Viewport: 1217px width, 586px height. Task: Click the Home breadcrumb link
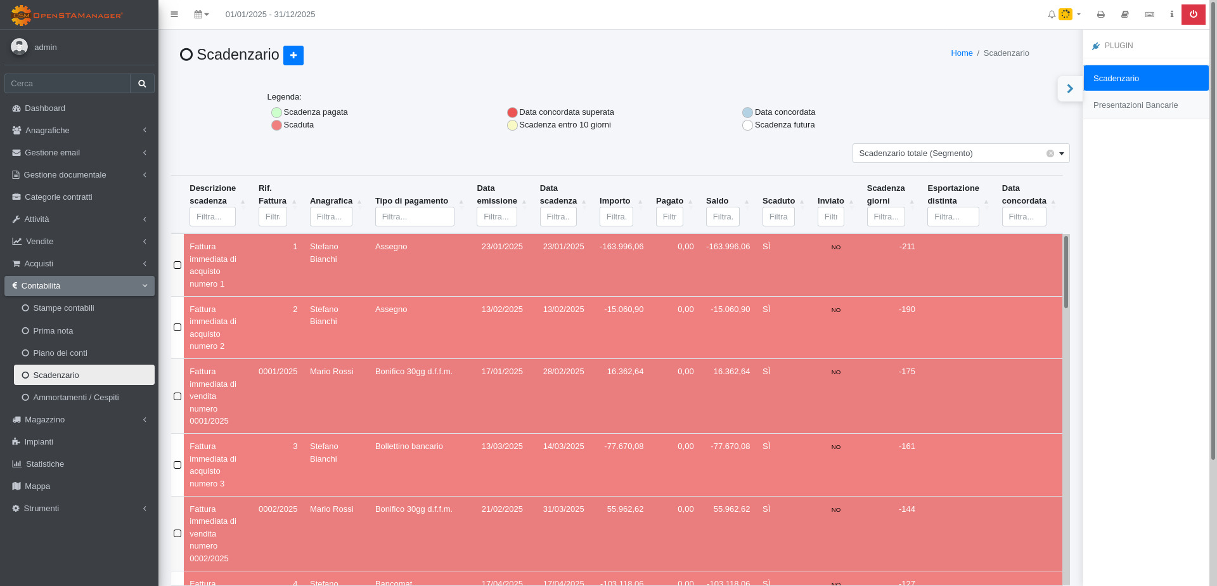961,53
